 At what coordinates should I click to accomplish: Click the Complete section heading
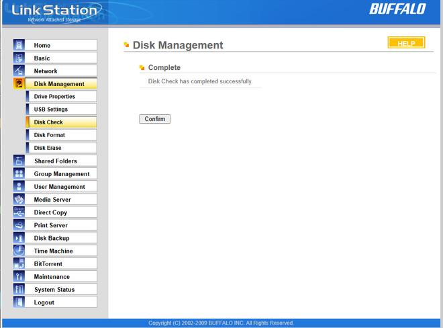point(164,68)
